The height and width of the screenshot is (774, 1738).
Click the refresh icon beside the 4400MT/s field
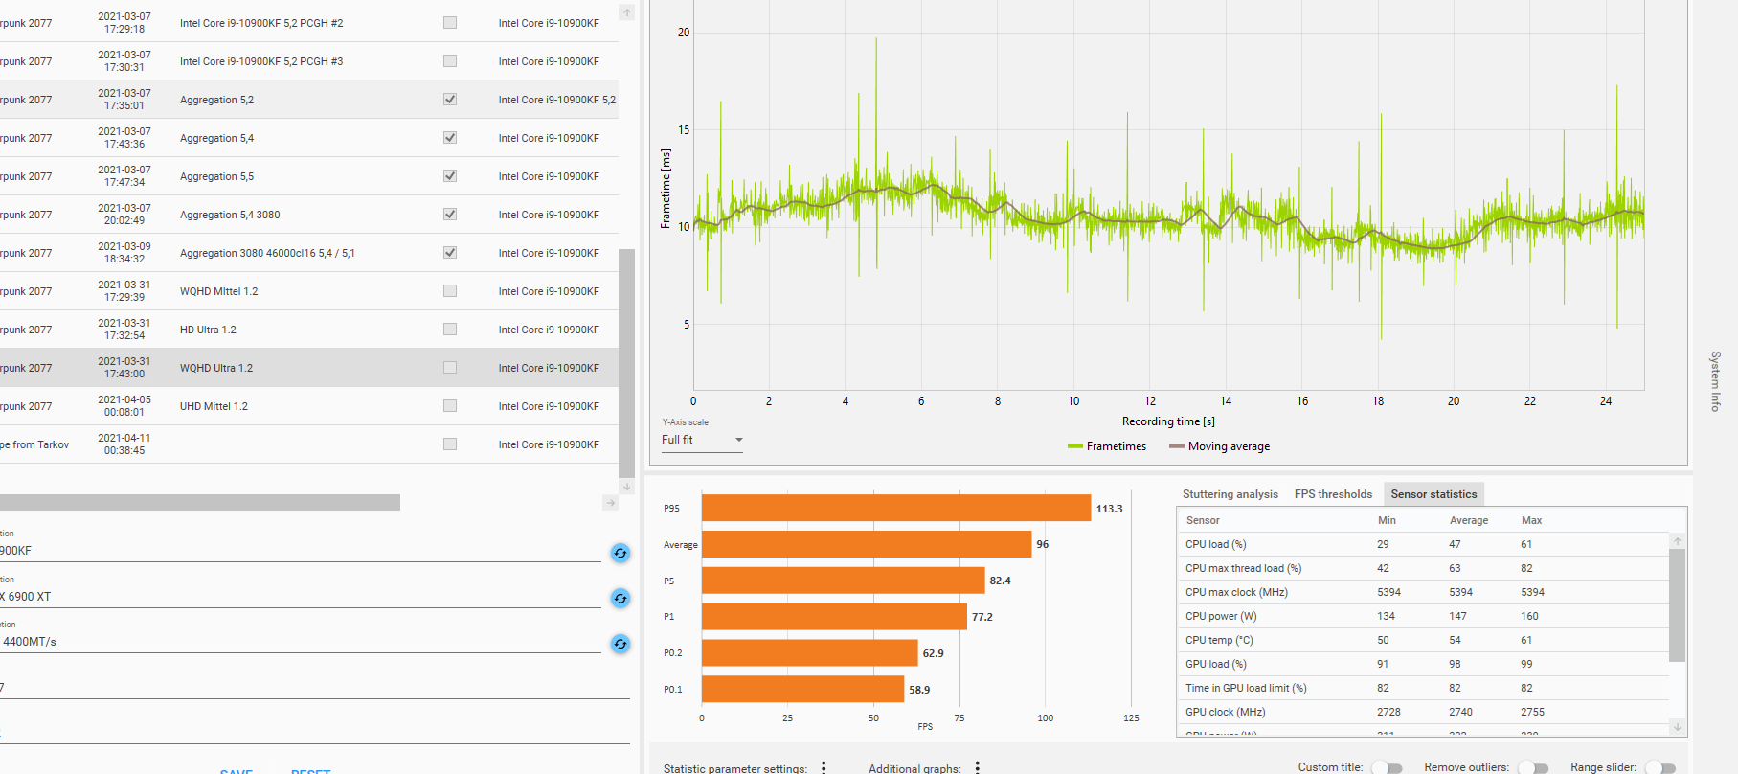point(621,644)
